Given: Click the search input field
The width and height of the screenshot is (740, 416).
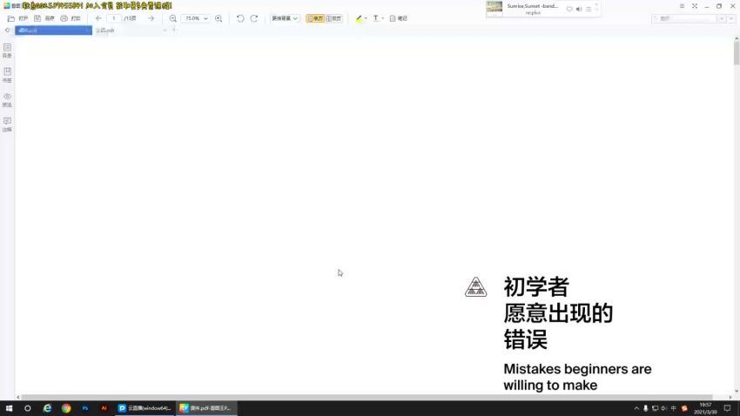Looking at the screenshot, I should click(684, 18).
